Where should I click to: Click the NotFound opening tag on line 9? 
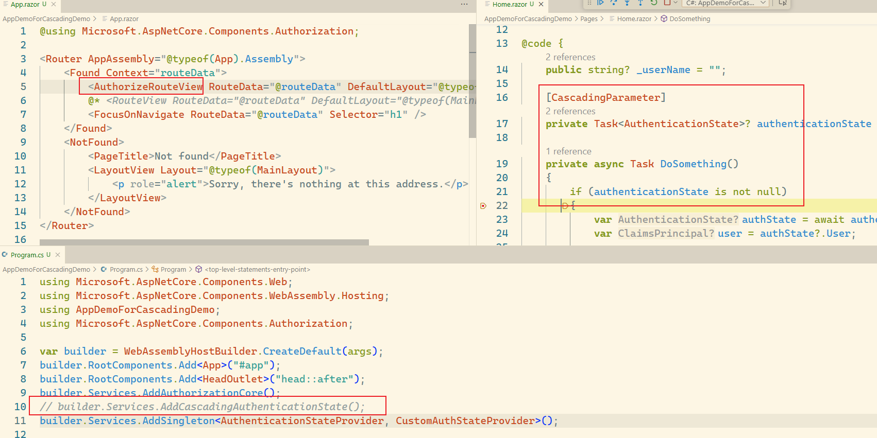pyautogui.click(x=94, y=142)
